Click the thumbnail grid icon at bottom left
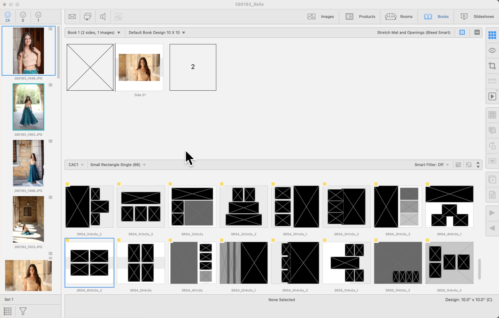 (x=8, y=311)
